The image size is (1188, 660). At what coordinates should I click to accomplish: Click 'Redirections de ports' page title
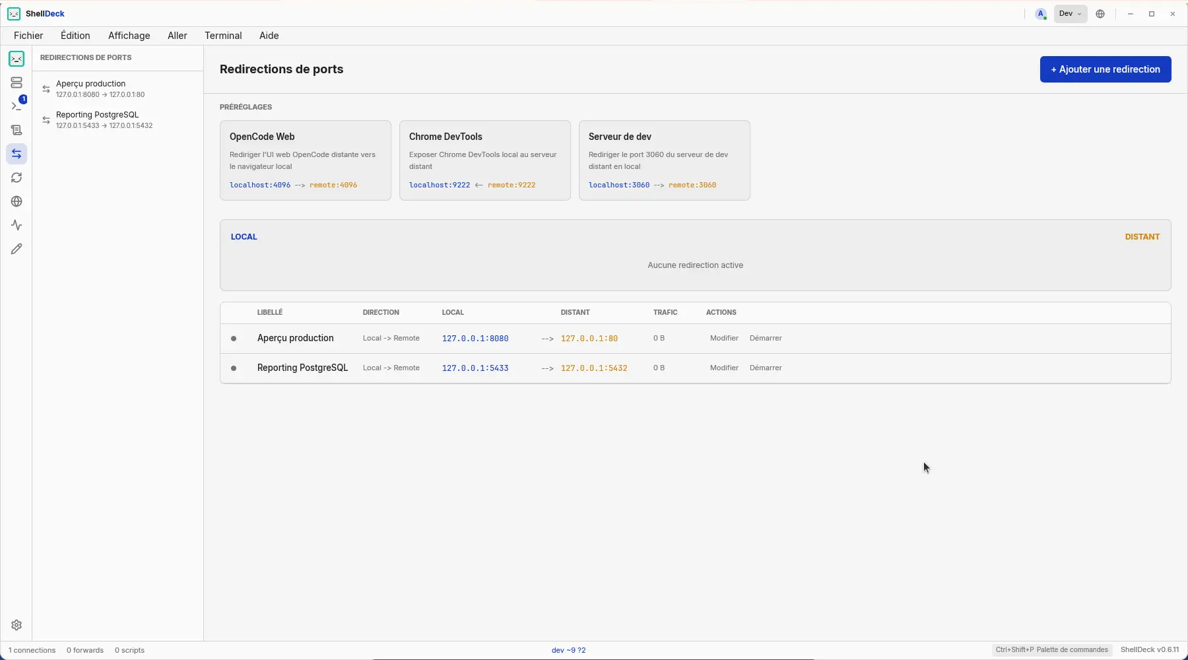pos(282,69)
